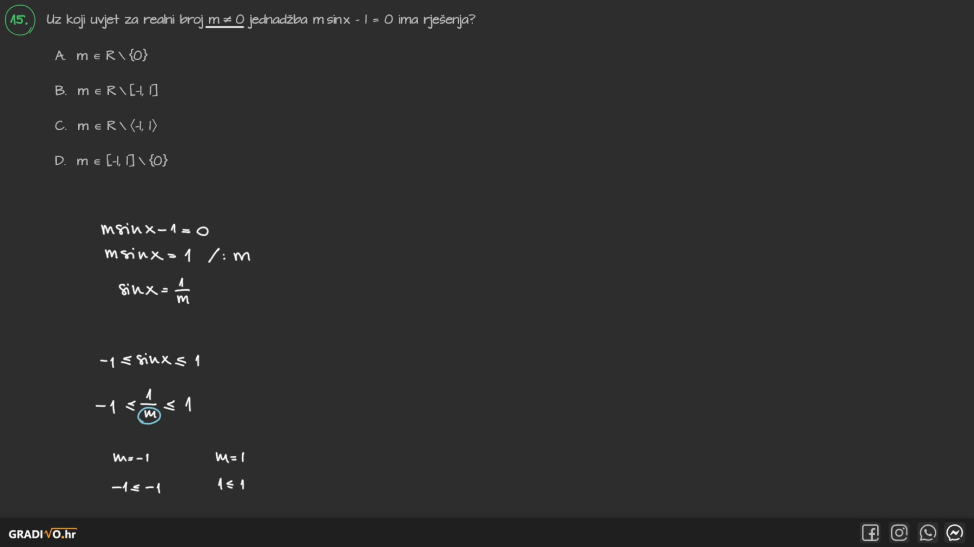Image resolution: width=974 pixels, height=547 pixels.
Task: Click the handwritten 'm sin x − 1 = 0' line
Action: (x=155, y=229)
